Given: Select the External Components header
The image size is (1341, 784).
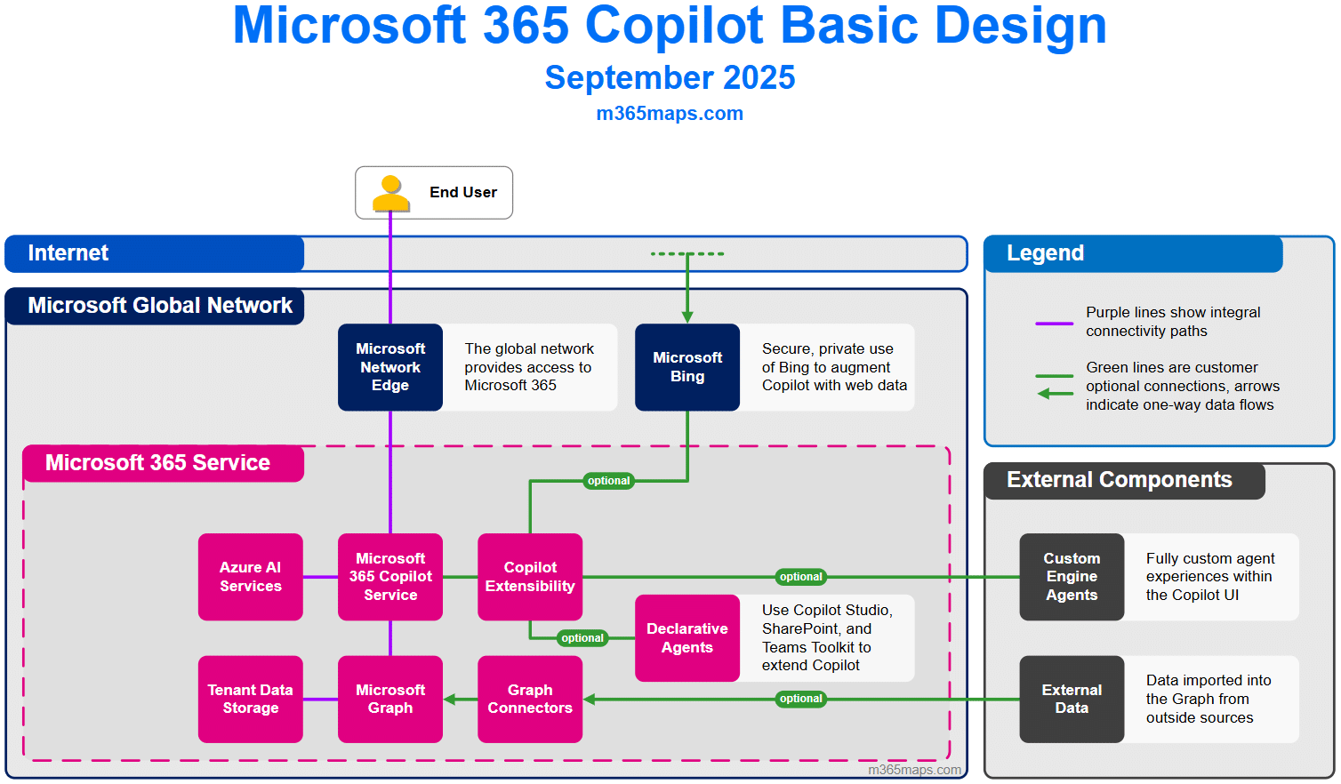Looking at the screenshot, I should click(x=1119, y=480).
